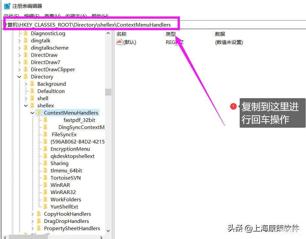Click the tree pane vertical scrollbar thumb
This screenshot has height=239, width=306.
pos(108,92)
